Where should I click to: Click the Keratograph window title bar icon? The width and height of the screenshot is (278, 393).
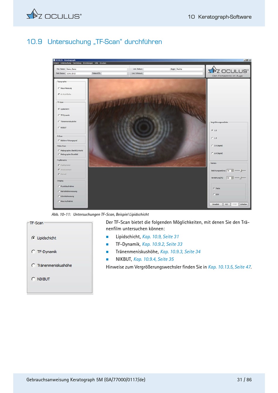pyautogui.click(x=54, y=60)
